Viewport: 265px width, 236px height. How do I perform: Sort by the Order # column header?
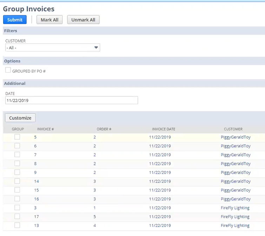tap(104, 129)
